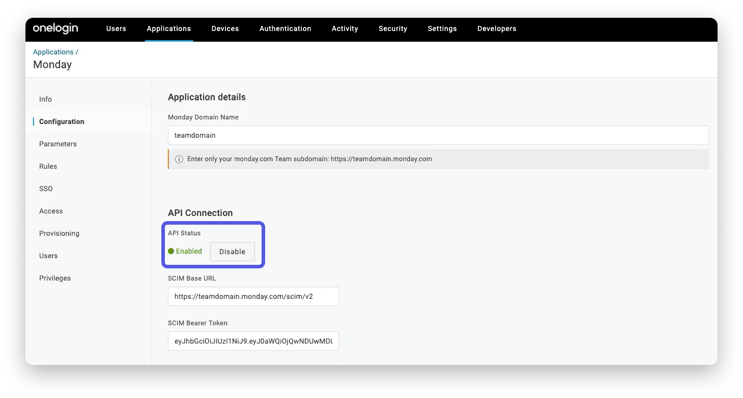The height and width of the screenshot is (398, 743).
Task: Select Configuration in the sidebar
Action: [61, 121]
